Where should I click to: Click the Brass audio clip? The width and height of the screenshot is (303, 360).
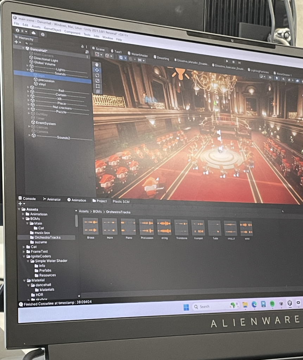(x=90, y=228)
